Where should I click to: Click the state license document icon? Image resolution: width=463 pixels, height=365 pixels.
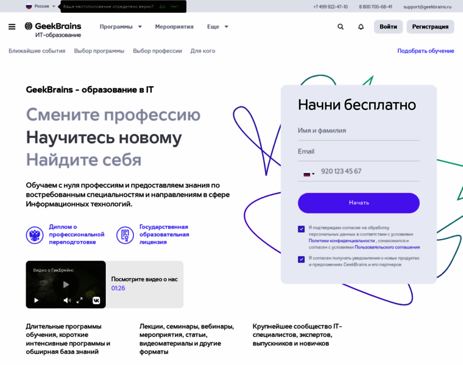[x=125, y=235]
